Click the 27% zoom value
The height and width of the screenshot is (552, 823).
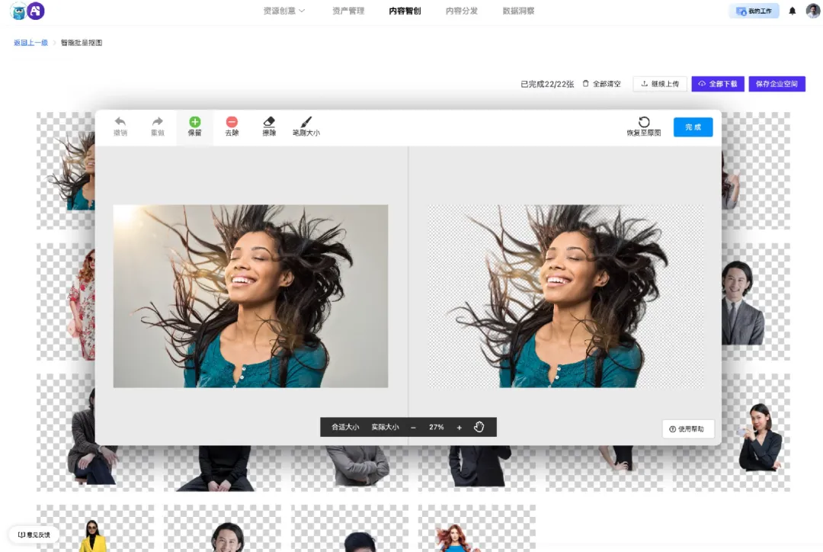(436, 427)
